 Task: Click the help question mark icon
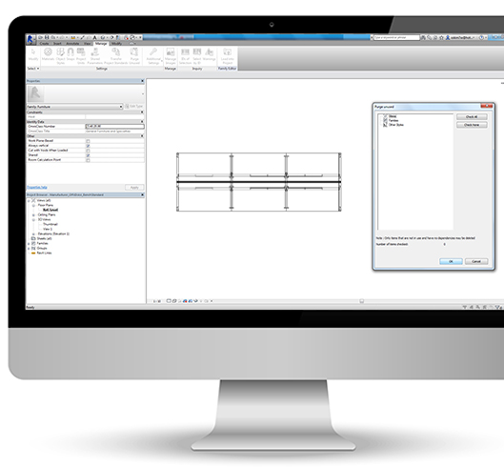481,37
